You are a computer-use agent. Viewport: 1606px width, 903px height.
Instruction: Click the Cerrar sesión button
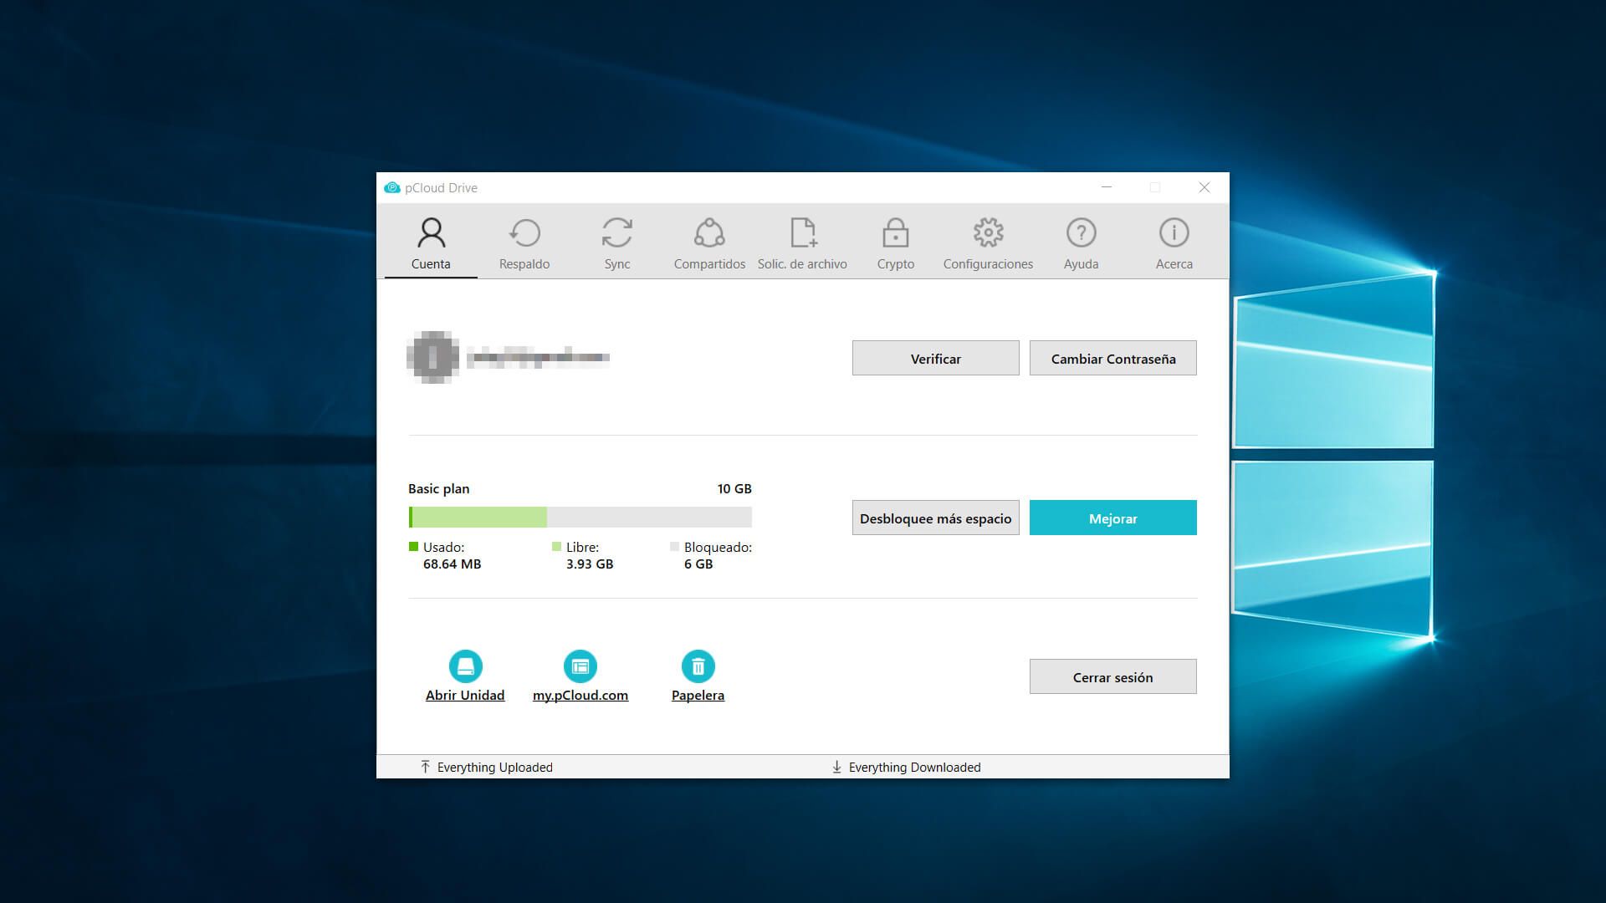point(1112,676)
